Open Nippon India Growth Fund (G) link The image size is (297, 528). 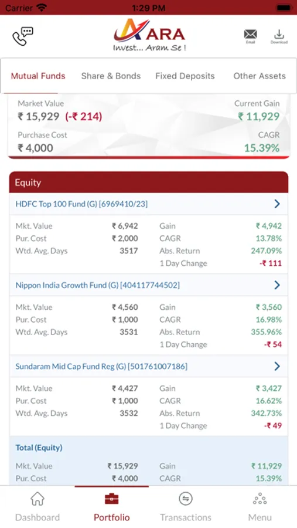pos(98,285)
